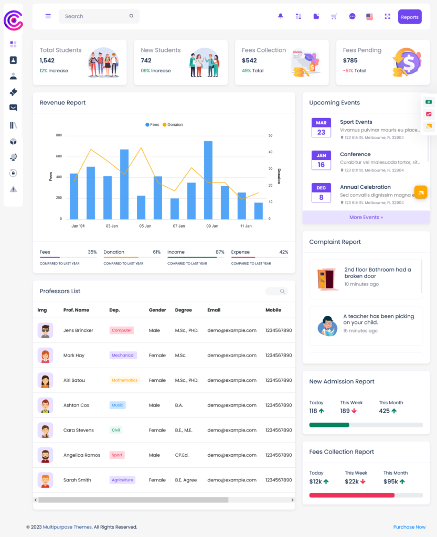The width and height of the screenshot is (437, 537).
Task: Click the orange share button on the right edge
Action: click(x=421, y=192)
